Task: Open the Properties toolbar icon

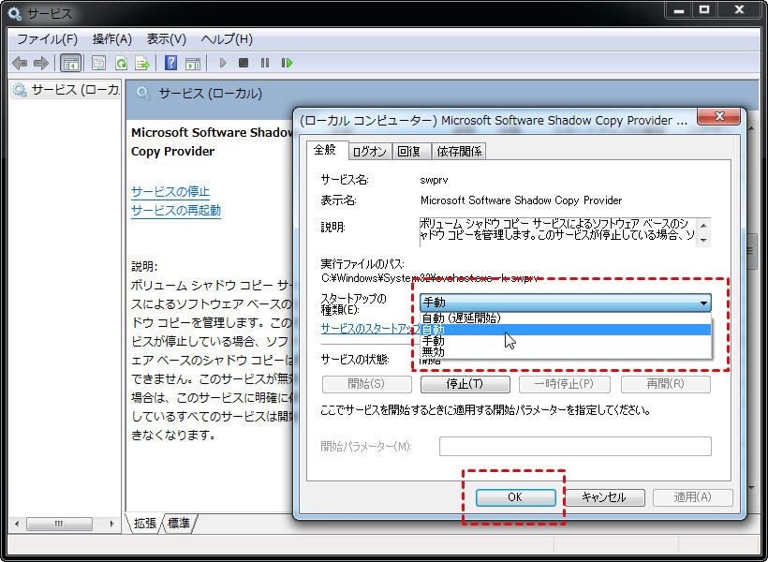Action: click(98, 63)
